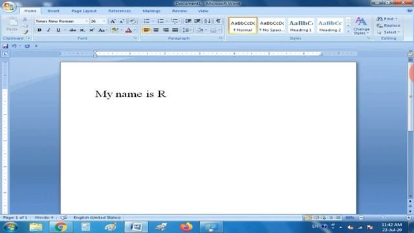Apply strikethrough formatting

pyautogui.click(x=72, y=30)
